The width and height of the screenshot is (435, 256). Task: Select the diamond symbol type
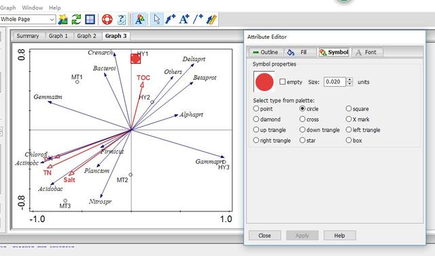click(256, 119)
